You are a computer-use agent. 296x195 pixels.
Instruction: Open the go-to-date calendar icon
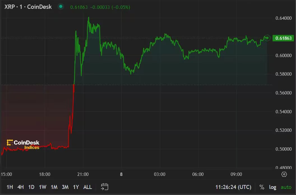click(x=105, y=187)
